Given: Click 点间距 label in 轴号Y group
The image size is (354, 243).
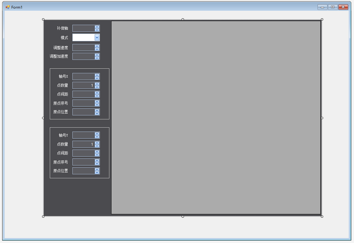Looking at the screenshot, I should click(62, 153).
